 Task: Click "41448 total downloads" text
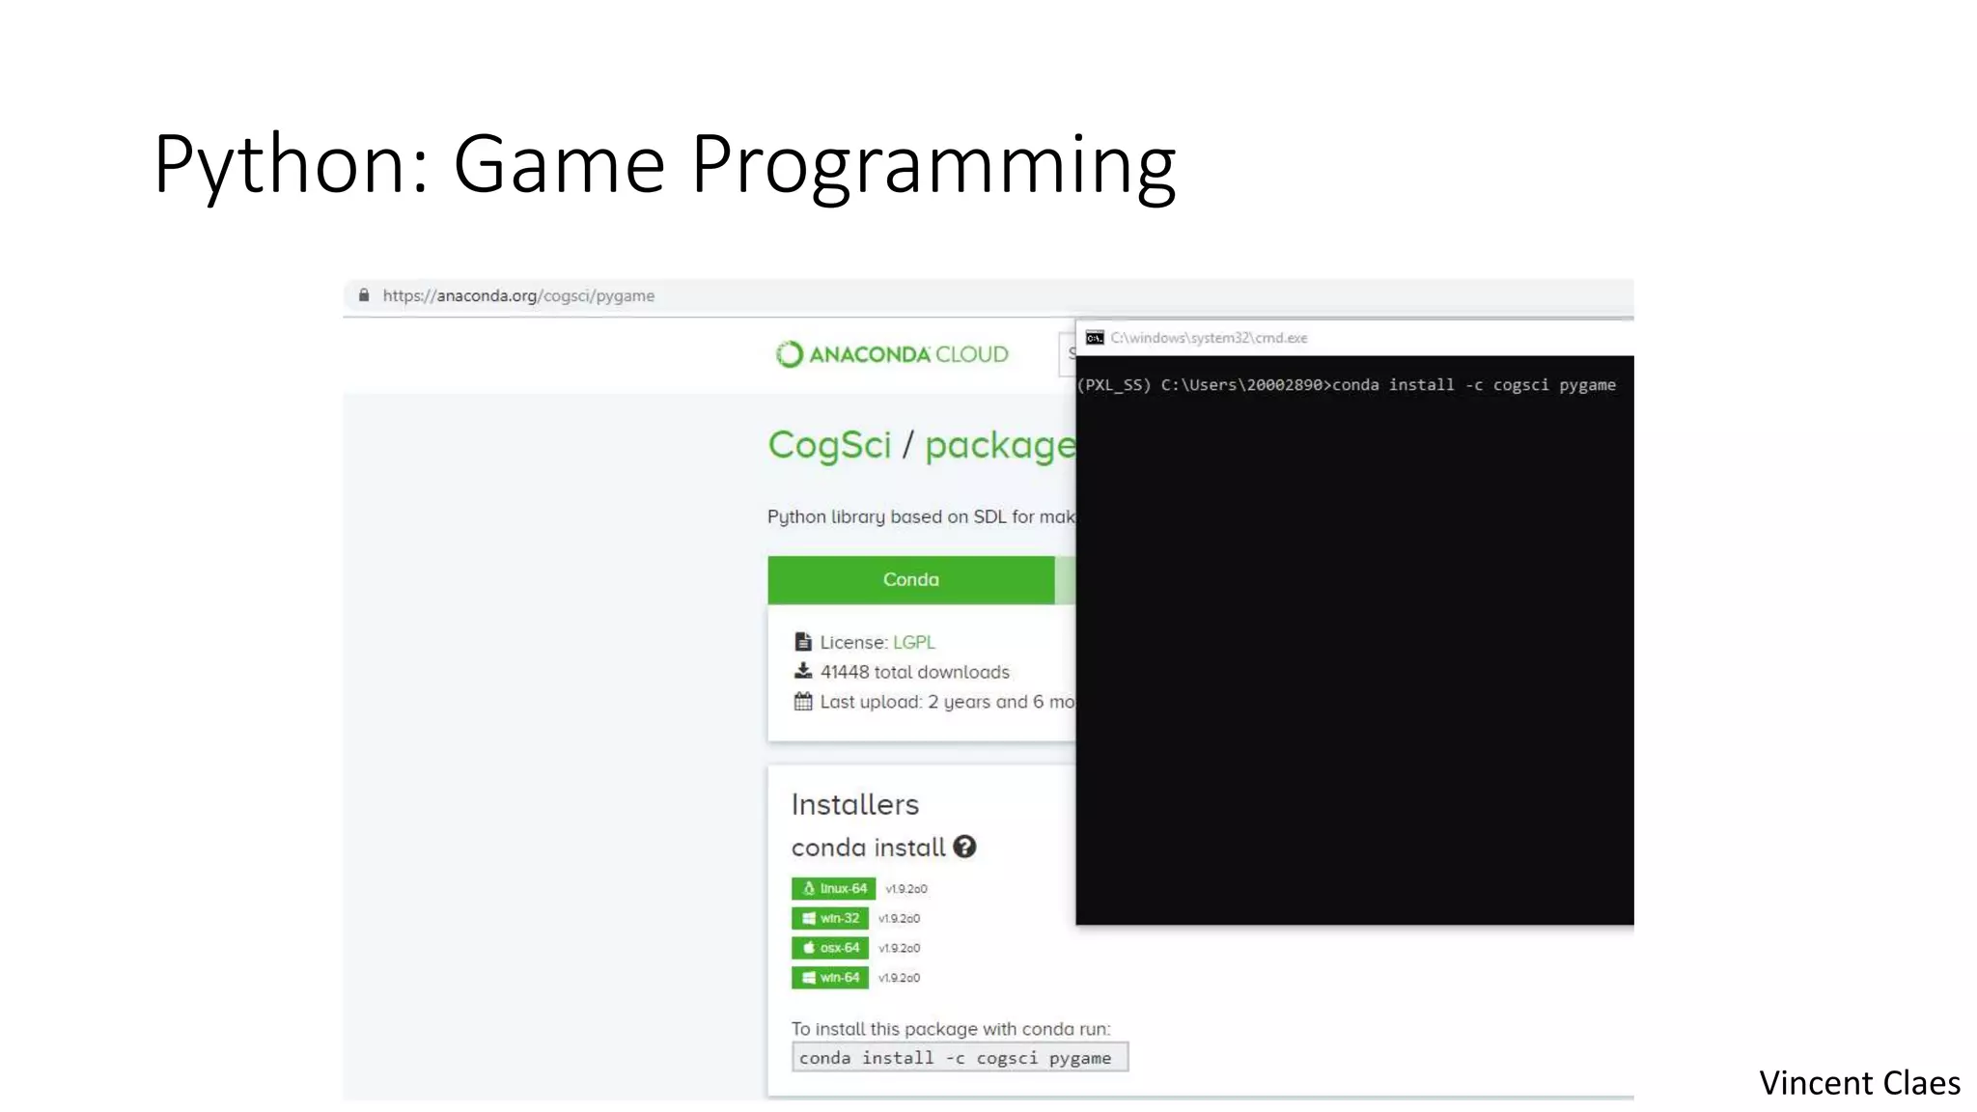[x=914, y=672]
